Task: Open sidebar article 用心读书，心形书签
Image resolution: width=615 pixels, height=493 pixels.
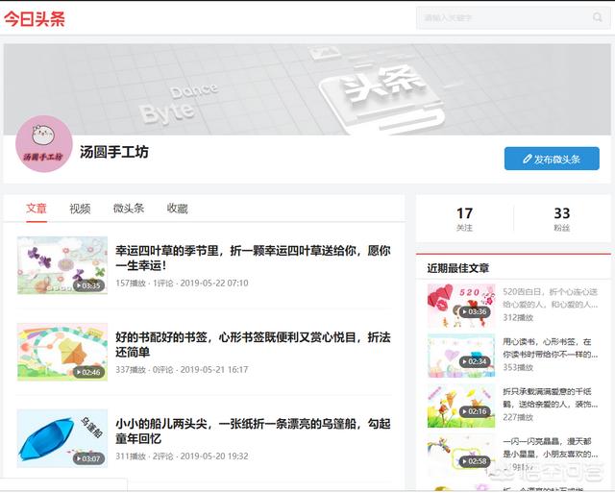Action: click(x=551, y=348)
